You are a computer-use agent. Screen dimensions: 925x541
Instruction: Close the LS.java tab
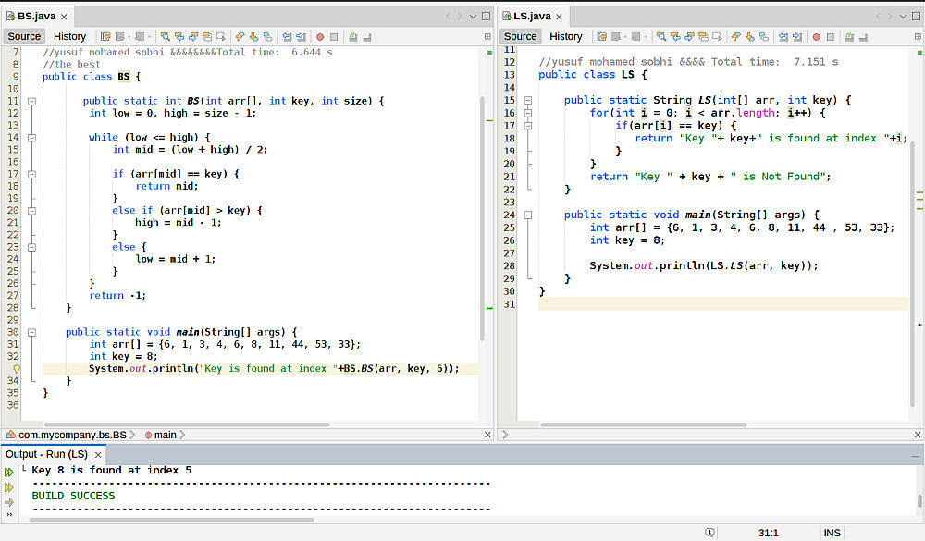click(560, 17)
